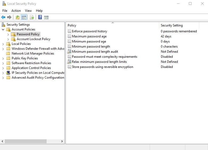This screenshot has height=150, width=208.
Task: Sort by the Policy column header
Action: click(x=112, y=25)
